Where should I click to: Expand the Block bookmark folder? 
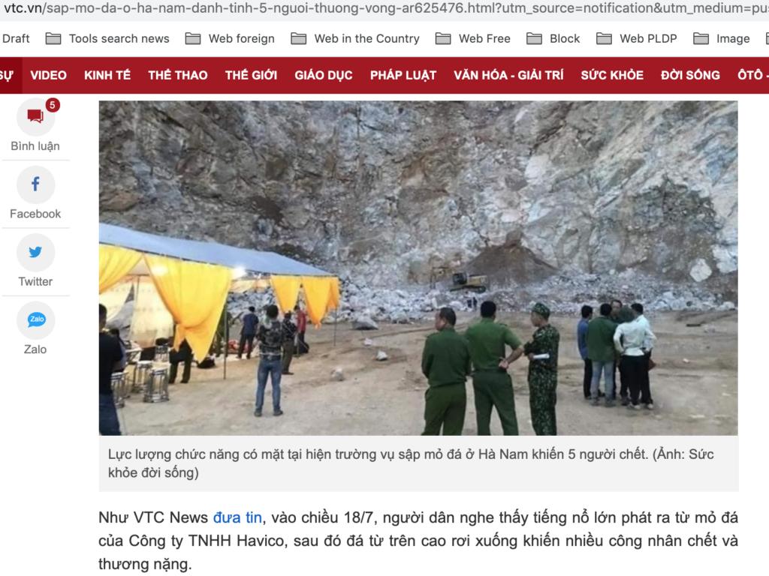553,39
